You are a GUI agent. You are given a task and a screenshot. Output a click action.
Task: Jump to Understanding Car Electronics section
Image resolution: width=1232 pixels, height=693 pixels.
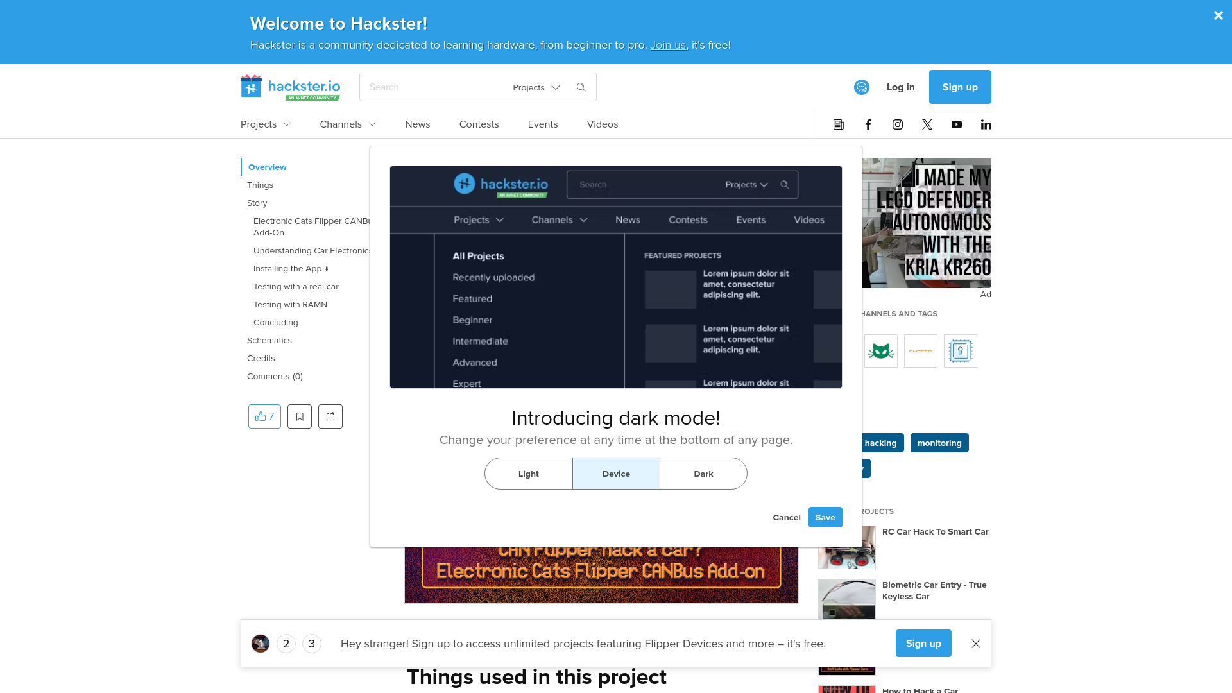coord(312,250)
